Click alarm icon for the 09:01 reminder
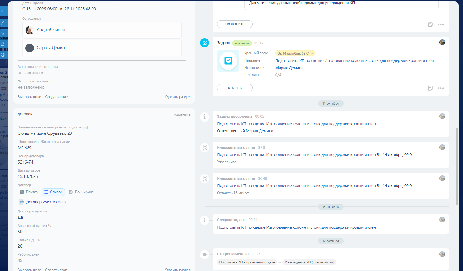This screenshot has height=271, width=463. coord(205,148)
